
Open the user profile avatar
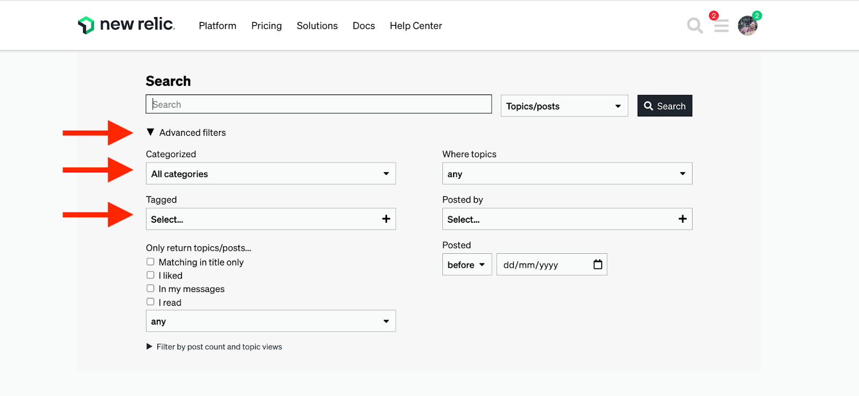pos(747,26)
